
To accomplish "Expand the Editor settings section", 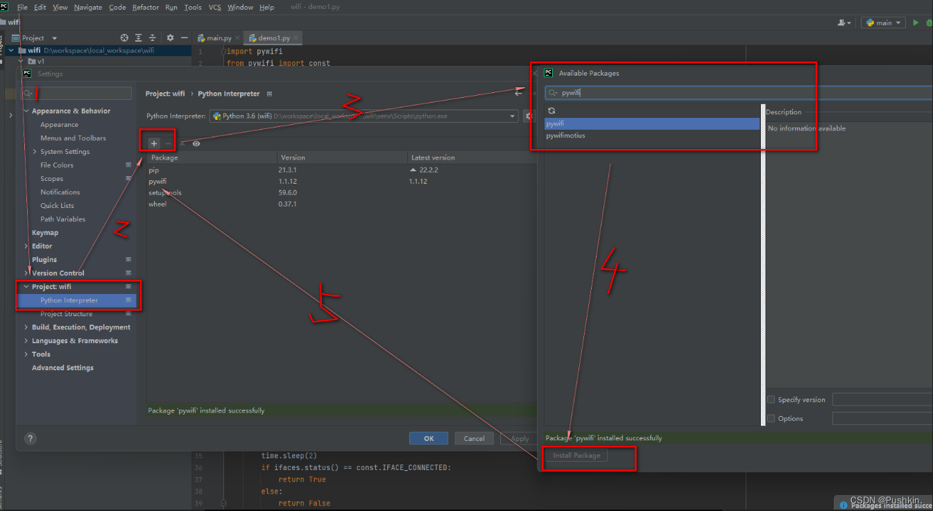I will [x=26, y=246].
